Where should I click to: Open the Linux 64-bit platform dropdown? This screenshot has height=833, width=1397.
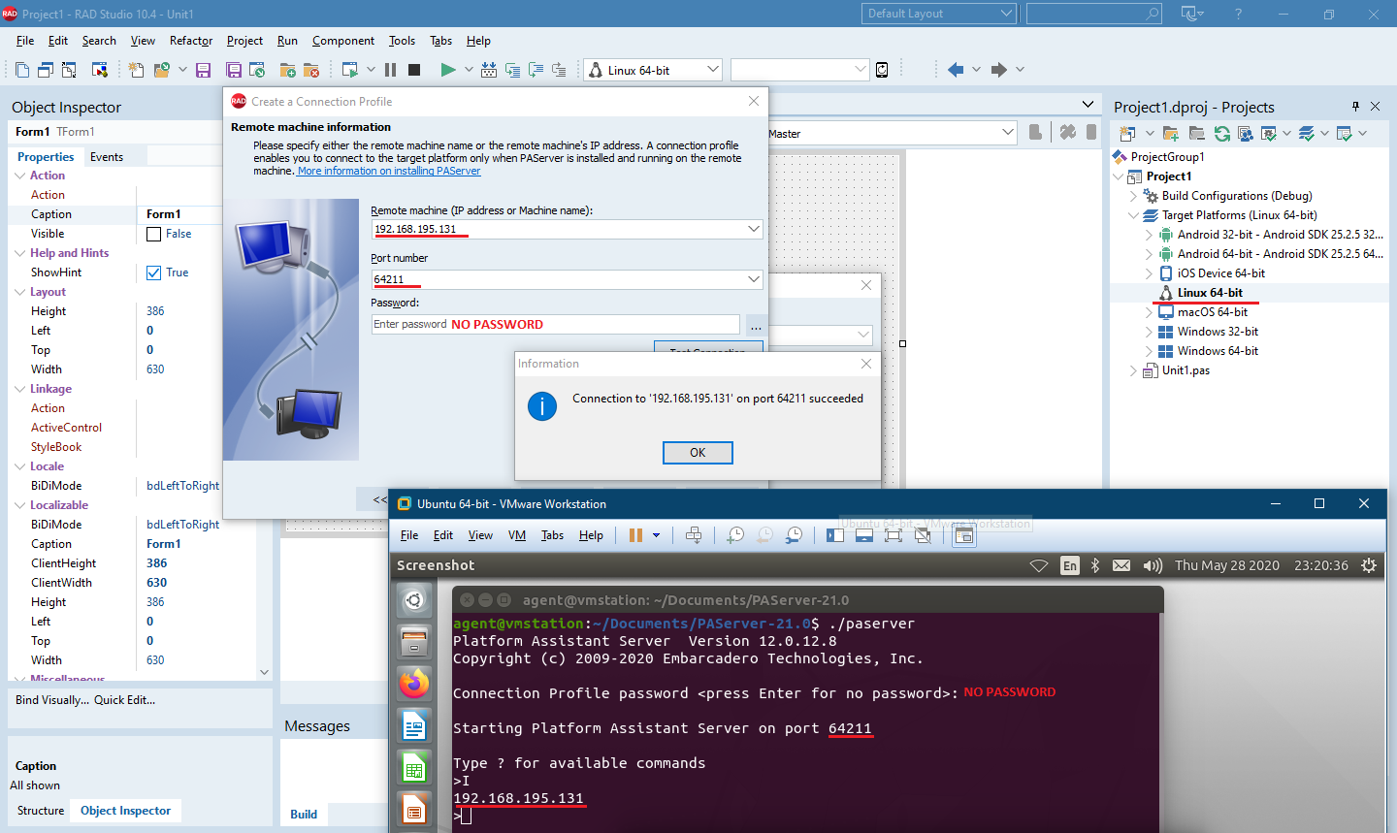click(713, 70)
